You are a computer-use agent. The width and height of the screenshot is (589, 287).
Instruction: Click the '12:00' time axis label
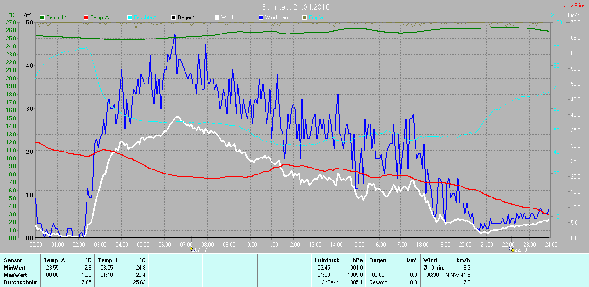pyautogui.click(x=293, y=244)
